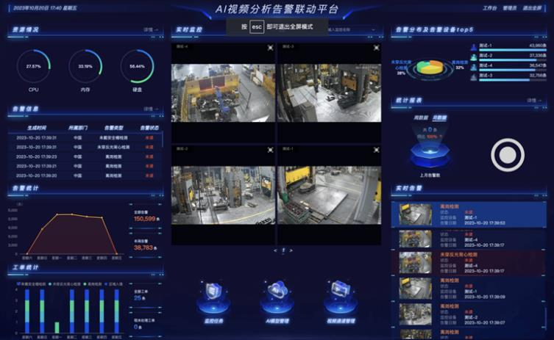Open the AI模型管理 cloud icon
Viewport: 554px width, 340px height.
(x=277, y=296)
